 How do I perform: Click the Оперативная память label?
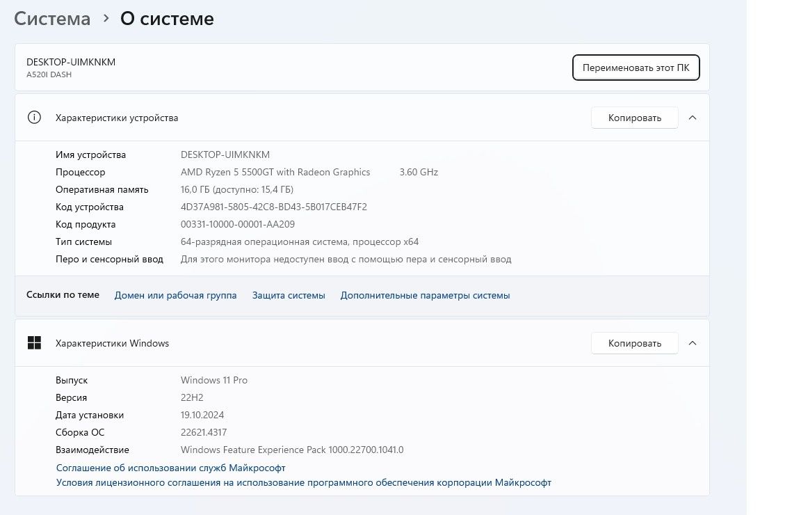point(102,189)
